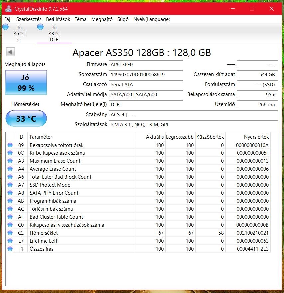Open the Meghajtó menu
Viewport: 284px width, 293px height.
click(102, 19)
